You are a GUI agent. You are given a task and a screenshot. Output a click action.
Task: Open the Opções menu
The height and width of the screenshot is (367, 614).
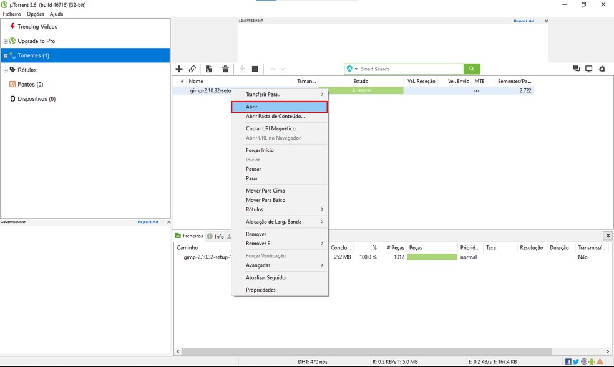tap(35, 14)
